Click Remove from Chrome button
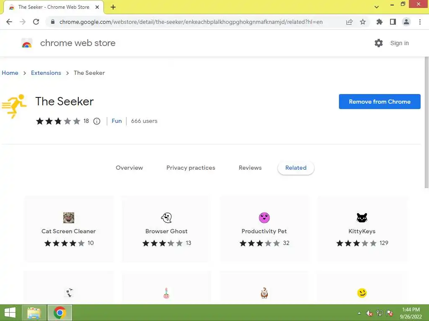 (380, 102)
